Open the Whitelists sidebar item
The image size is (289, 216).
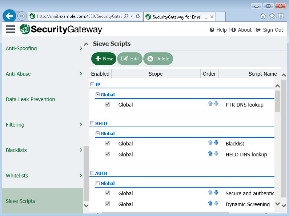point(17,175)
